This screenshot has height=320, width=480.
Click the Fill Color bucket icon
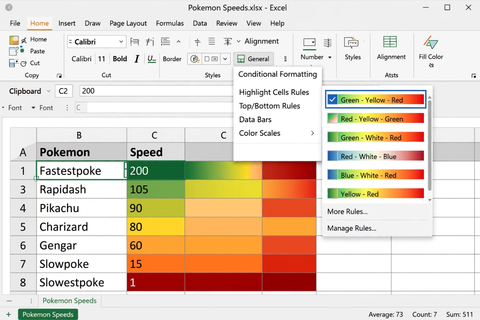pyautogui.click(x=431, y=42)
